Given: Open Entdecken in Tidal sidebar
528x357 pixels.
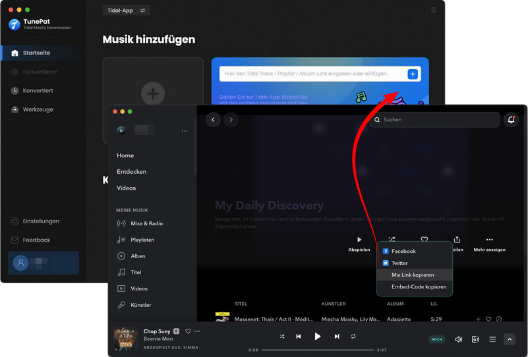Looking at the screenshot, I should click(x=131, y=172).
